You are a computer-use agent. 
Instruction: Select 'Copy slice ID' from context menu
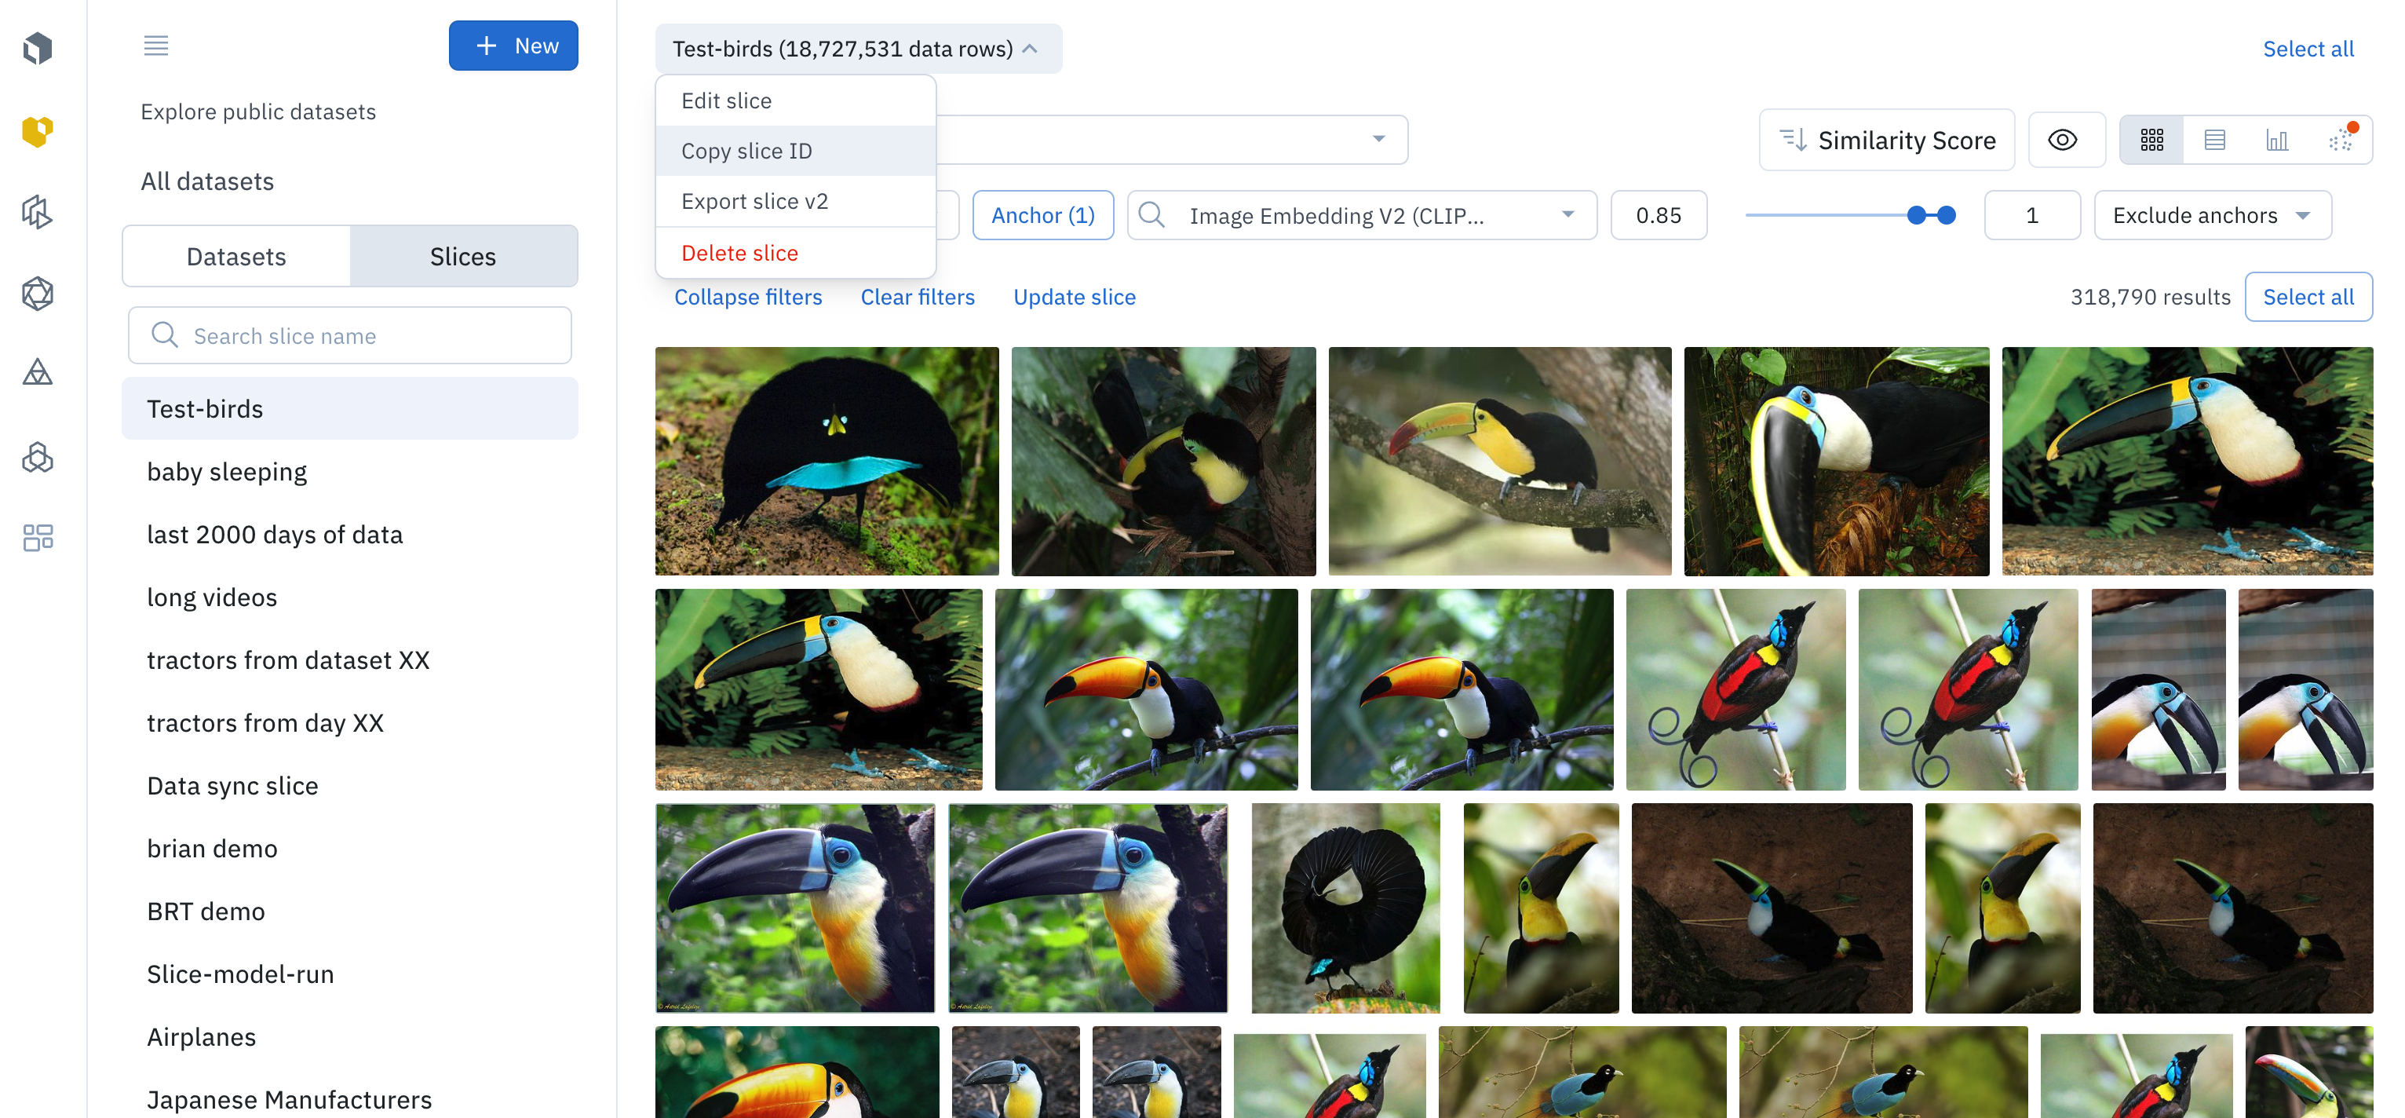tap(746, 150)
